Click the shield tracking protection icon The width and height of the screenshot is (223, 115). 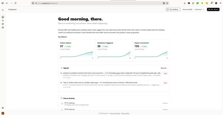33,3
